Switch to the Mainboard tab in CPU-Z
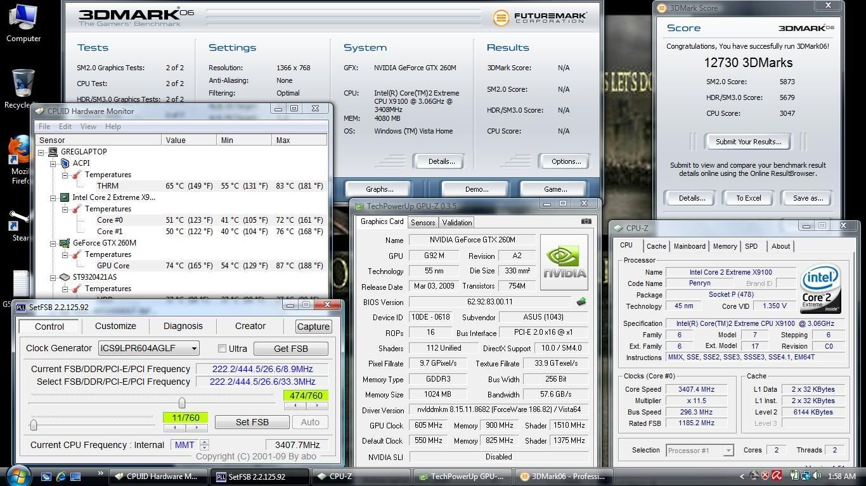866x486 pixels. pyautogui.click(x=689, y=246)
